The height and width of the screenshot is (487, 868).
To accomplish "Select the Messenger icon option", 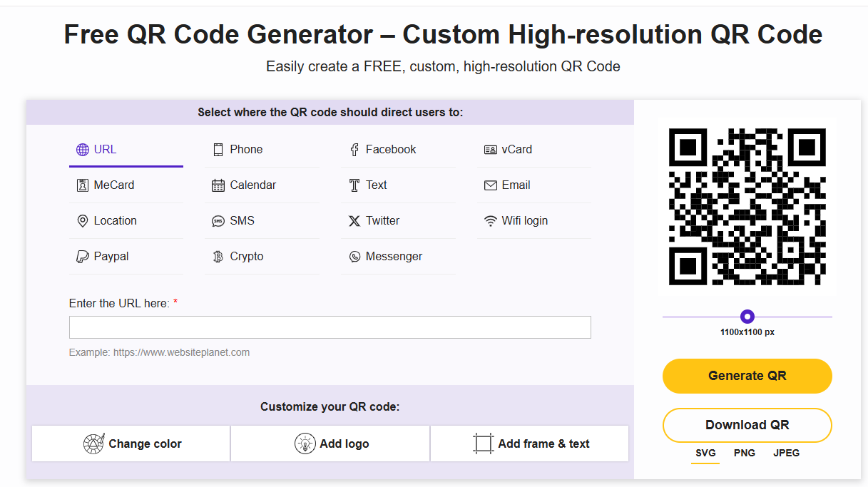I will 354,257.
